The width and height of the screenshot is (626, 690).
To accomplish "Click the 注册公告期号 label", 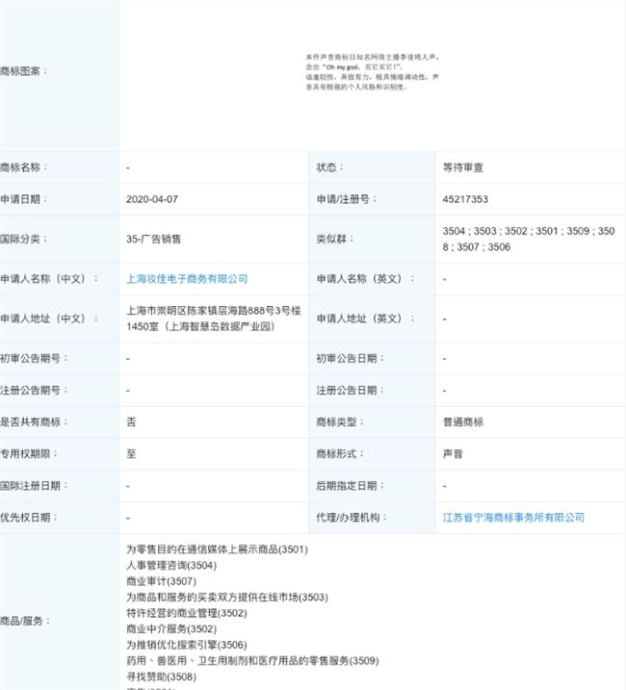I will pyautogui.click(x=34, y=391).
